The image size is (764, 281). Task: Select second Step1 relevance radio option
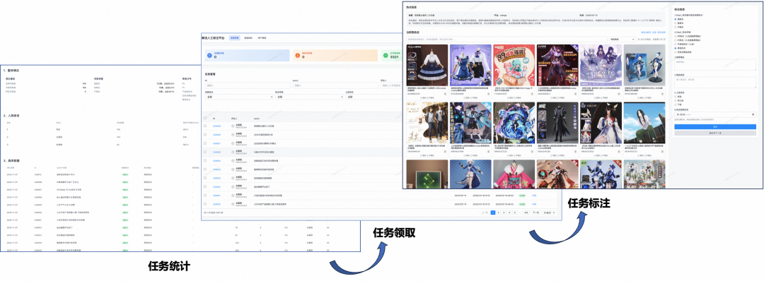[x=676, y=23]
